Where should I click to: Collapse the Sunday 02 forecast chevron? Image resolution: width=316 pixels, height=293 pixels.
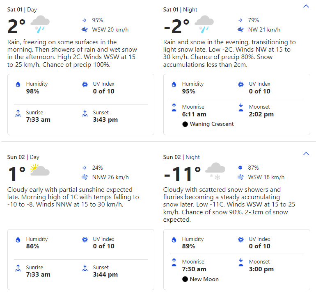click(x=306, y=154)
